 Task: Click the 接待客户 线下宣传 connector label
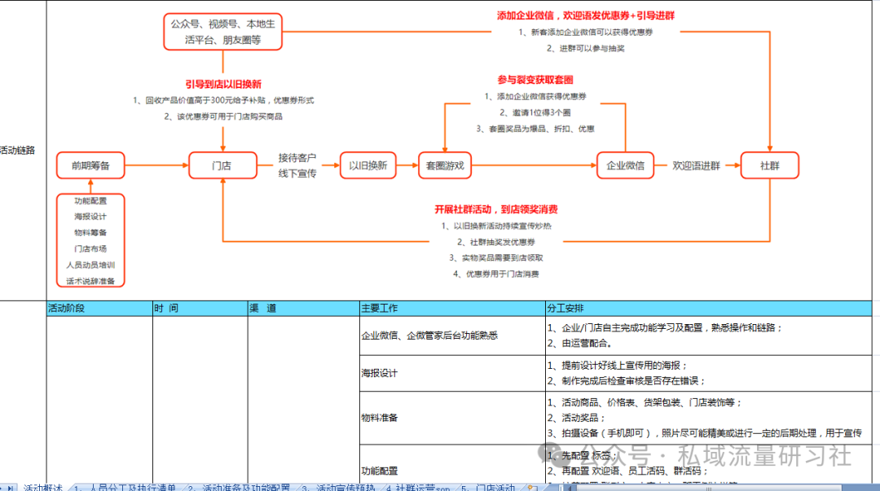pos(297,165)
